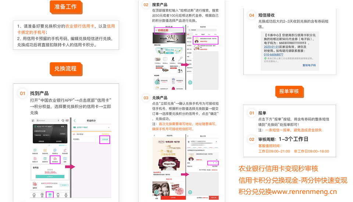Go back from the 权益积分 screen

(x=75, y=120)
